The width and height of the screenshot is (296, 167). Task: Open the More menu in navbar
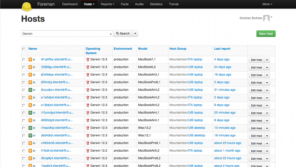267,4
